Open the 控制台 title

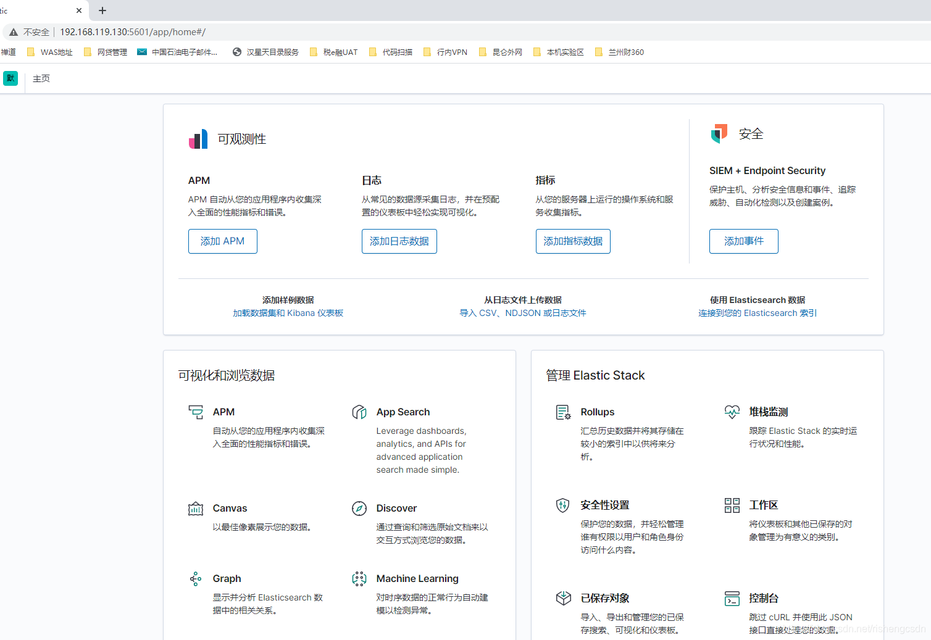[x=764, y=599]
